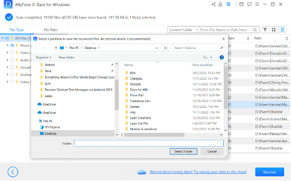291x181 pixels.
Task: Click the Search Desktop magnifier icon
Action: coord(221,48)
